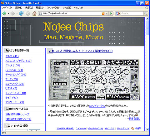This screenshot has width=150, height=136.
Task: Subscribe via the orange RSS feed icon
Action: click(x=103, y=13)
